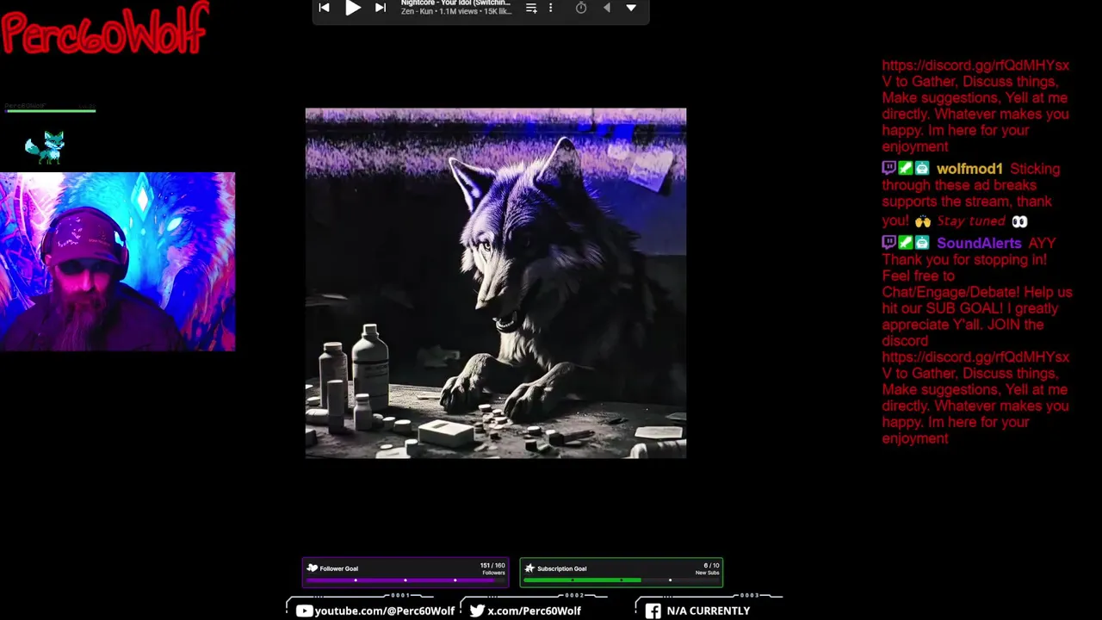
Task: Click the sleep timer stopwatch icon
Action: click(581, 8)
